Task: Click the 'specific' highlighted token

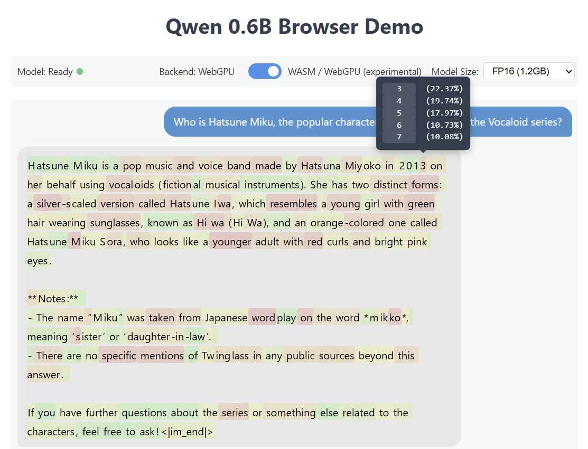Action: pos(119,356)
